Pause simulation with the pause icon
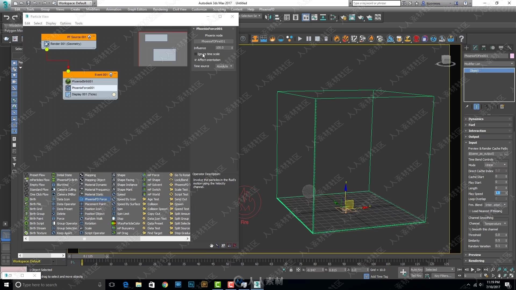The width and height of the screenshot is (516, 290). [309, 39]
